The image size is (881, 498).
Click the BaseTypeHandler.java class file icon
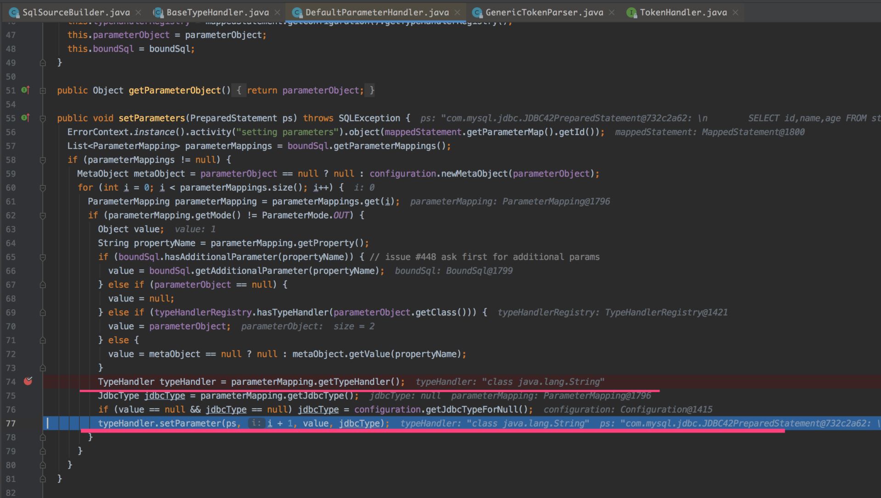coord(158,12)
